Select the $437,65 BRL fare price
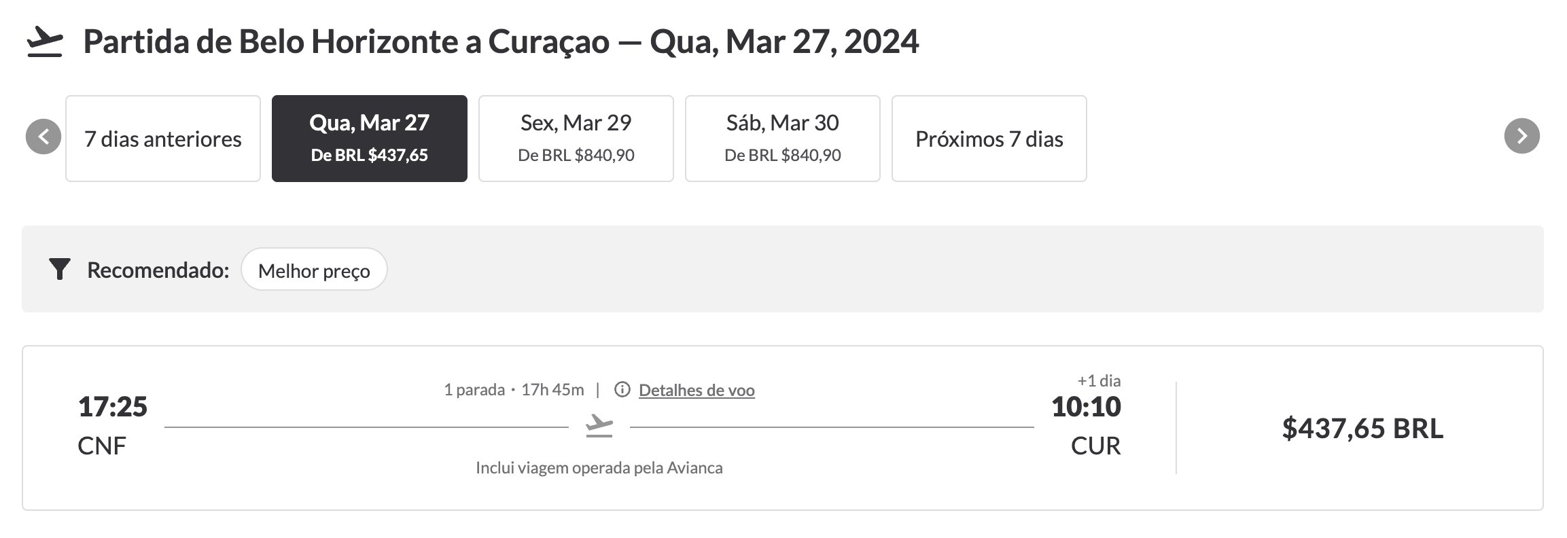 (x=1362, y=429)
